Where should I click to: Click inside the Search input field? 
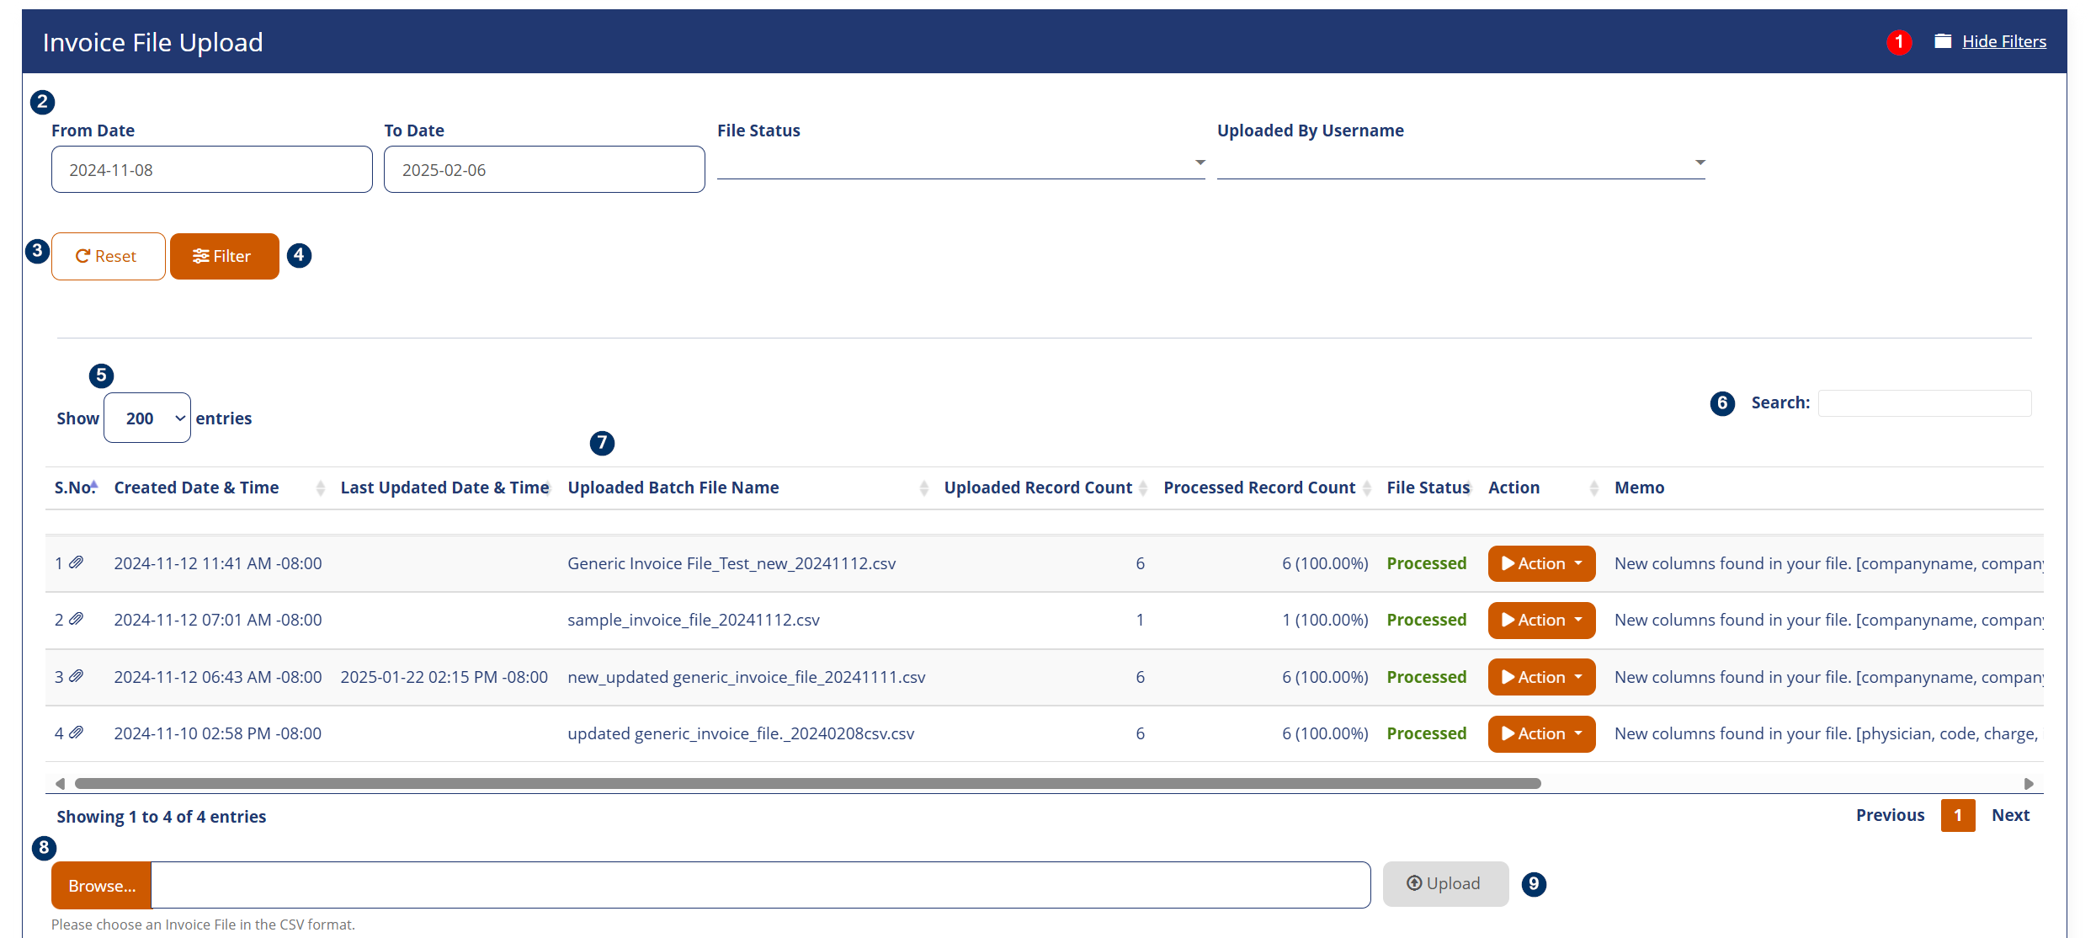[x=1923, y=402]
